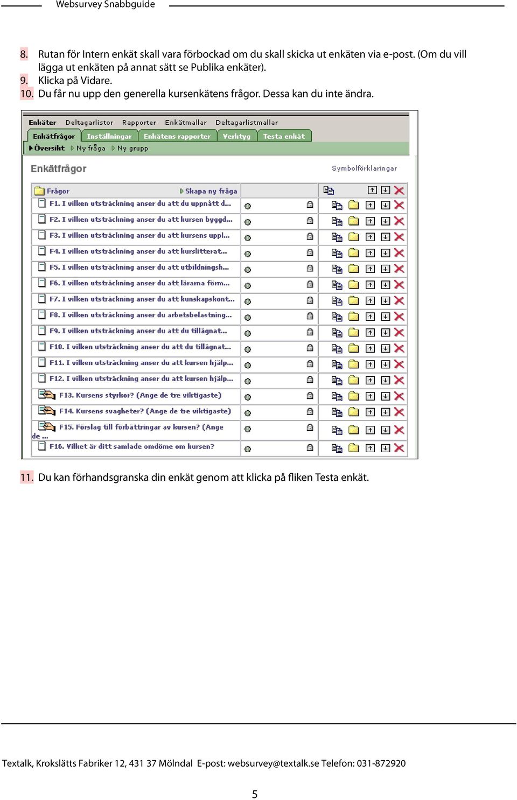
Task: Click the lock icon on row F14
Action: (310, 411)
